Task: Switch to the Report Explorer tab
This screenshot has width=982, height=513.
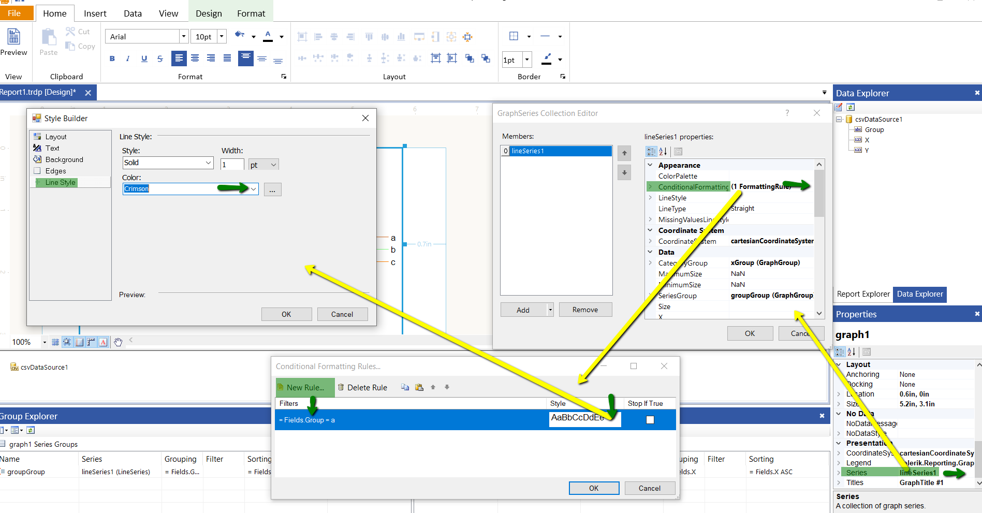Action: tap(863, 294)
